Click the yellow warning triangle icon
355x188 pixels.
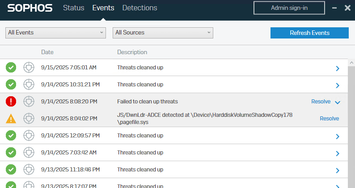point(11,119)
